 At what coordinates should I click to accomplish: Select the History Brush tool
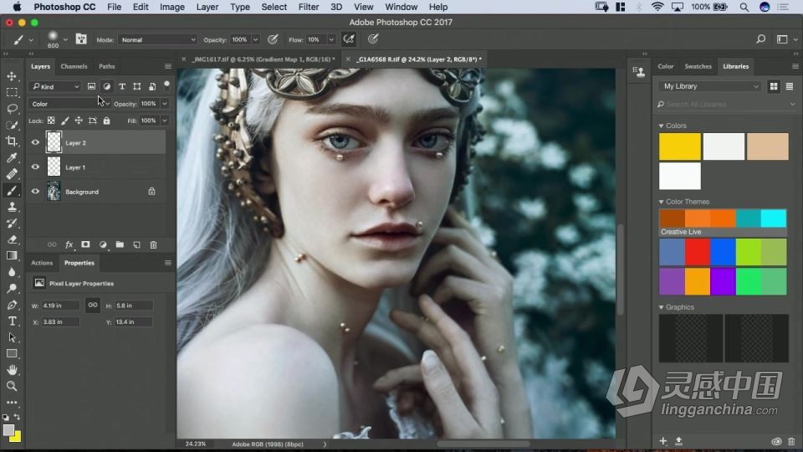click(12, 223)
